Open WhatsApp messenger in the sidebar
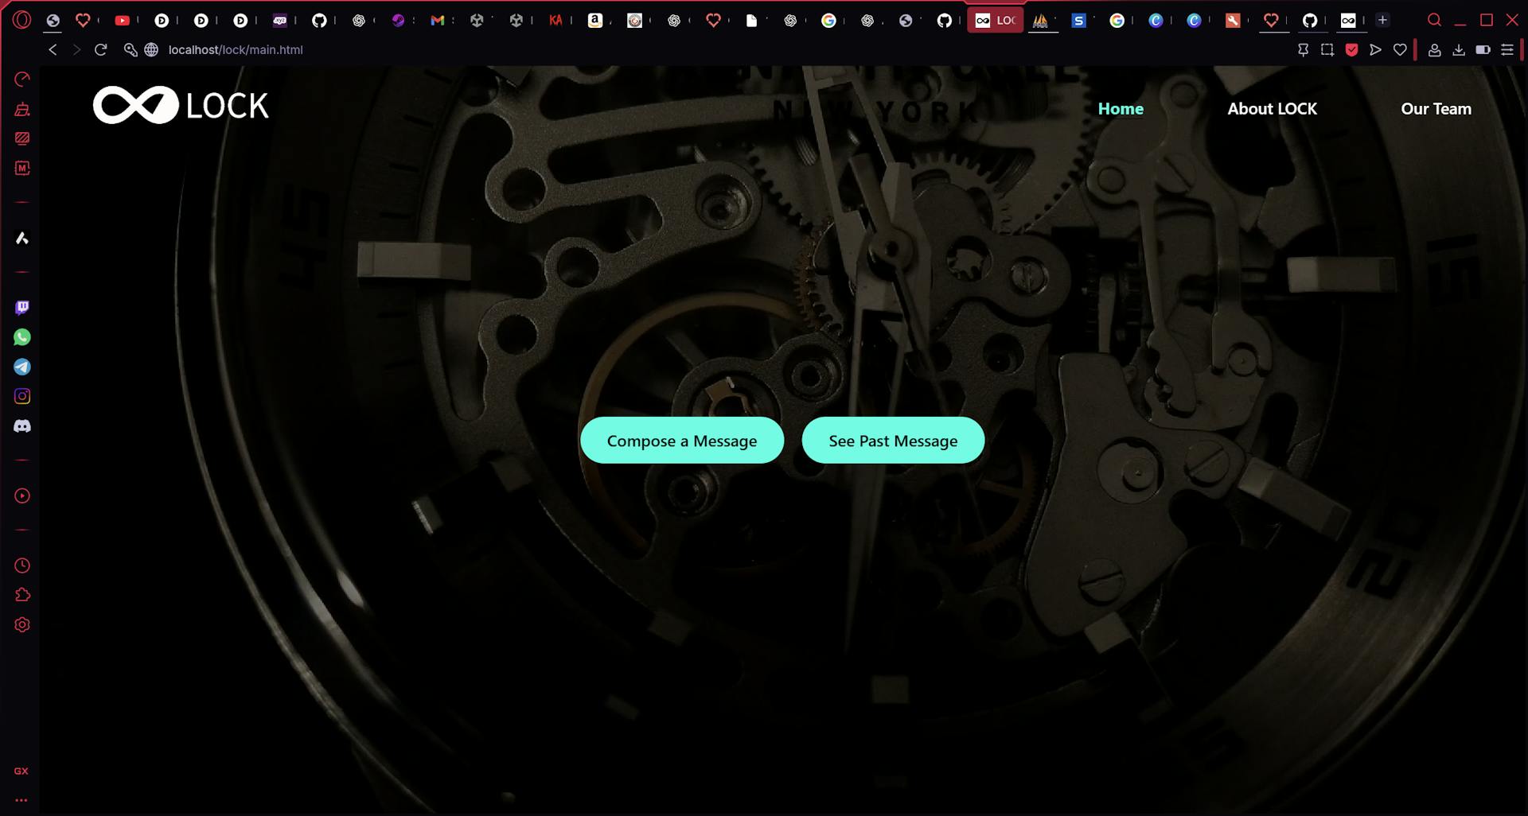 click(22, 337)
